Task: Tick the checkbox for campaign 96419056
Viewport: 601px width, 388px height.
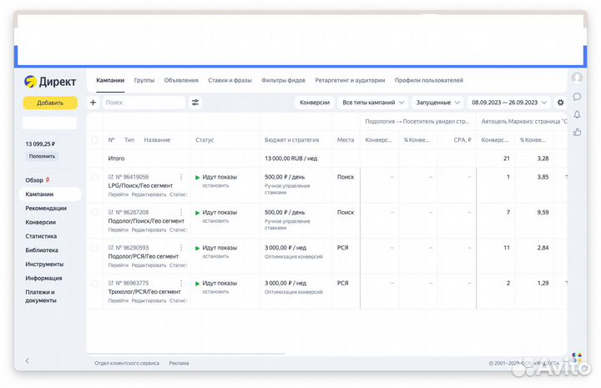Action: pyautogui.click(x=94, y=177)
